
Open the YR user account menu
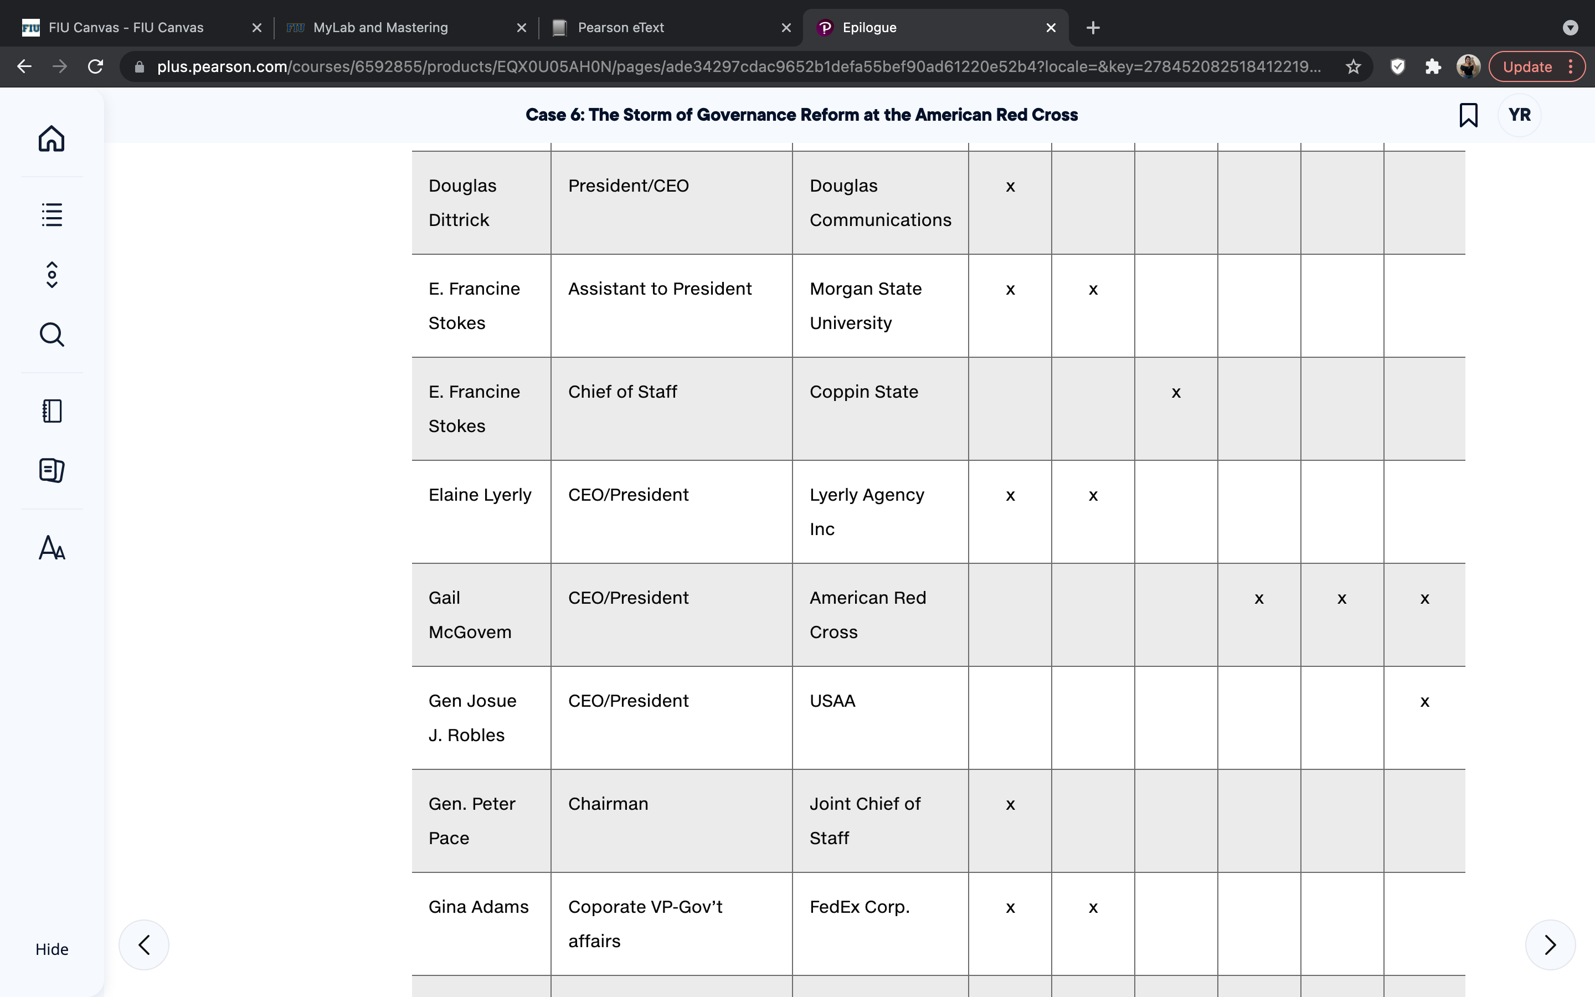click(x=1519, y=115)
